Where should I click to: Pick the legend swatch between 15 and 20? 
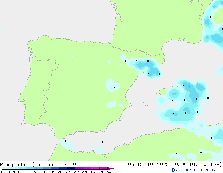(55, 168)
